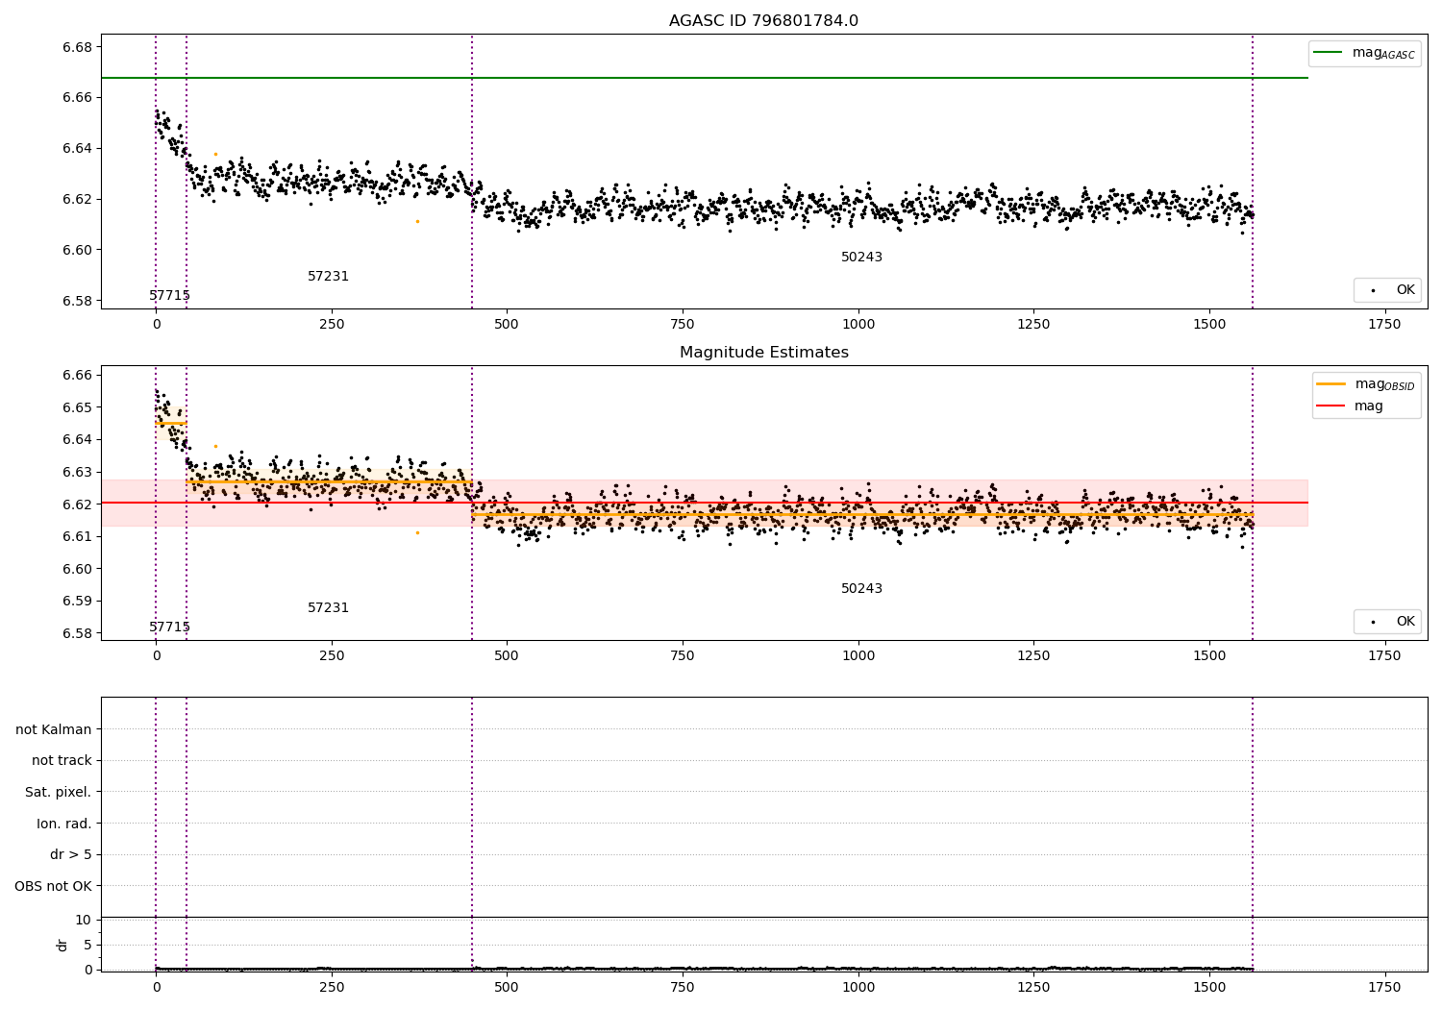The width and height of the screenshot is (1442, 1009).
Task: Click the 'Magnitude Estimates' subplot title
Action: pos(763,352)
